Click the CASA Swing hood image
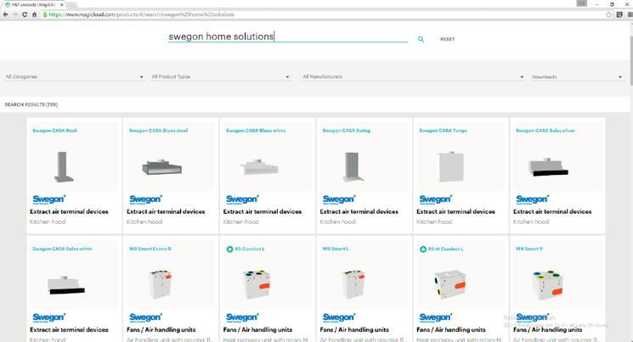 (x=353, y=167)
